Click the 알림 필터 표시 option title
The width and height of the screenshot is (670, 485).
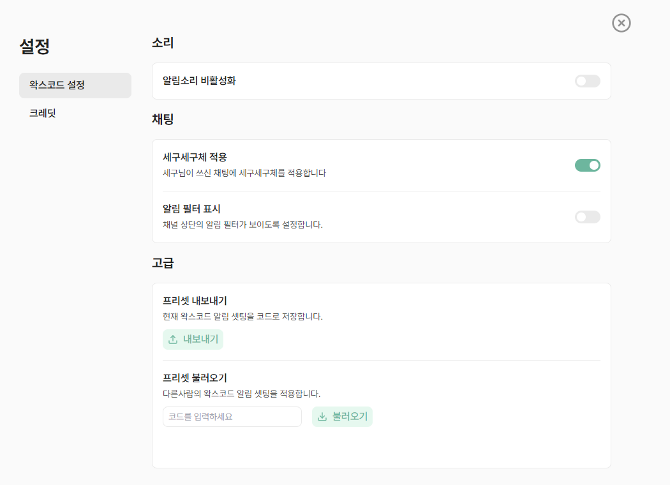[x=191, y=209]
